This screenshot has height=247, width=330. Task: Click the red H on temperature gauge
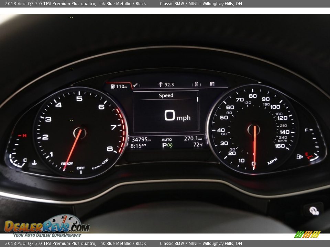click(24, 136)
